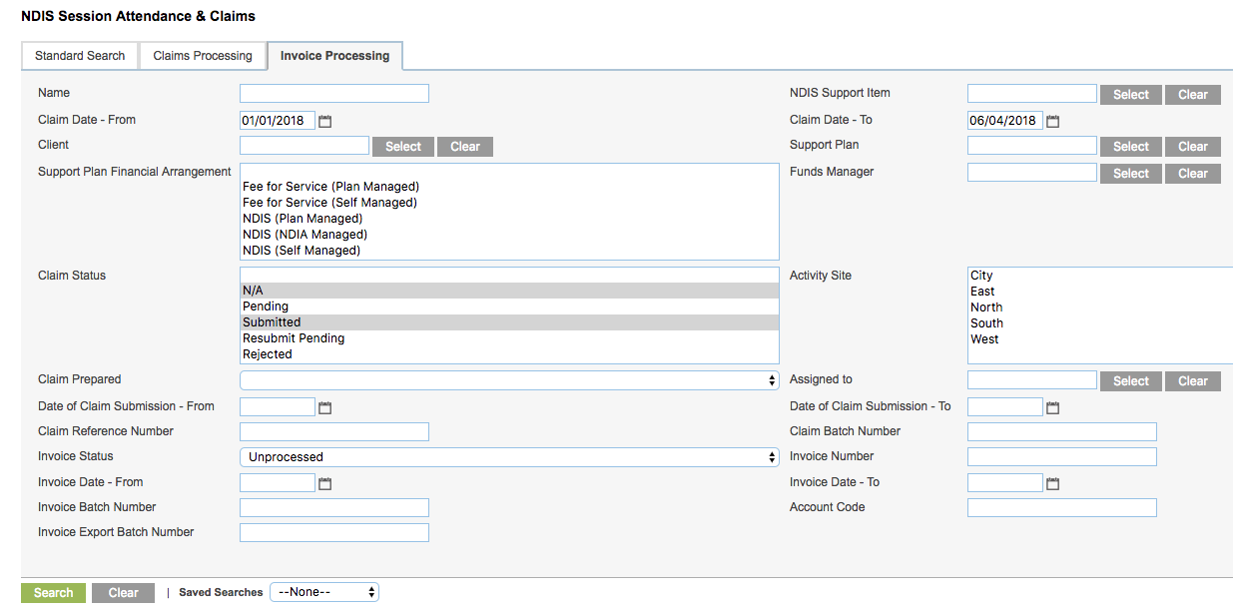
Task: Clear the Client field
Action: tap(465, 147)
